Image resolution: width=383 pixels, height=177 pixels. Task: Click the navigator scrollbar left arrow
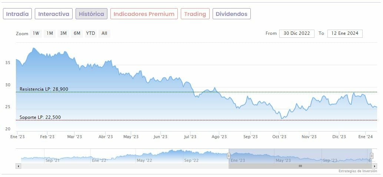point(18,166)
